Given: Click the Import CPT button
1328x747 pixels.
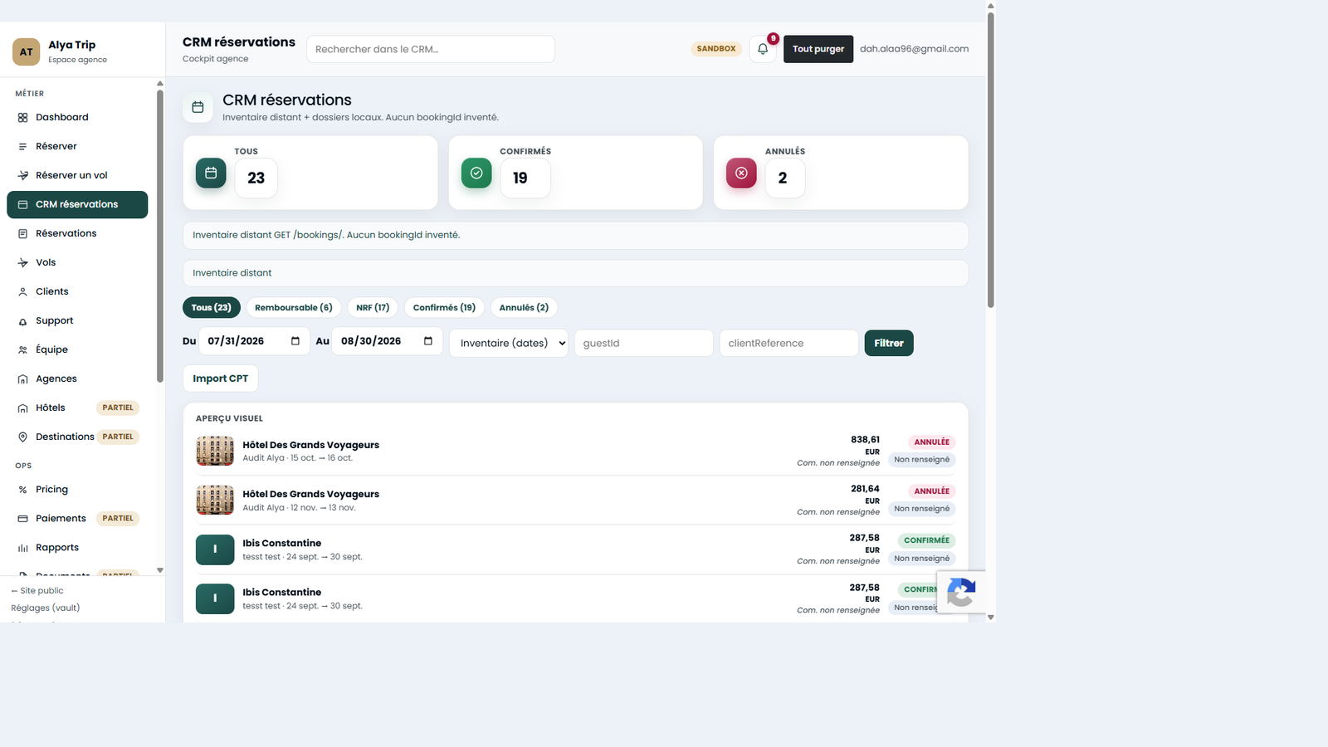Looking at the screenshot, I should point(221,378).
